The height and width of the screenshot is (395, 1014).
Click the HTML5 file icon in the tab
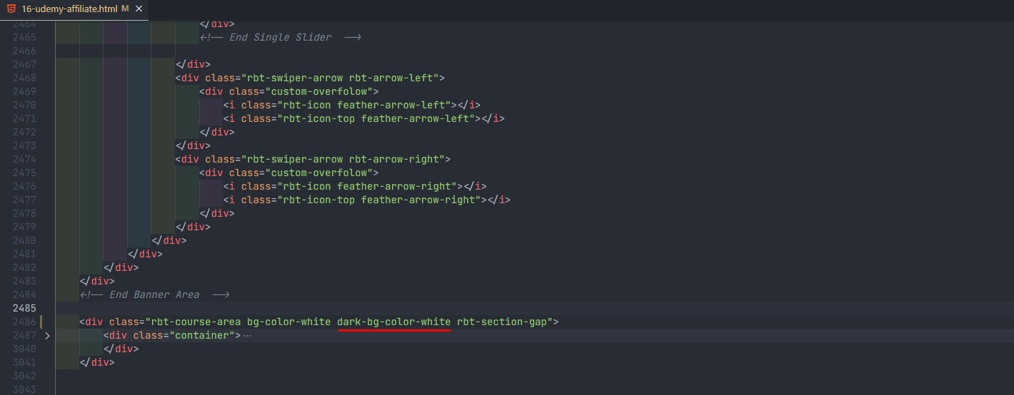(11, 9)
